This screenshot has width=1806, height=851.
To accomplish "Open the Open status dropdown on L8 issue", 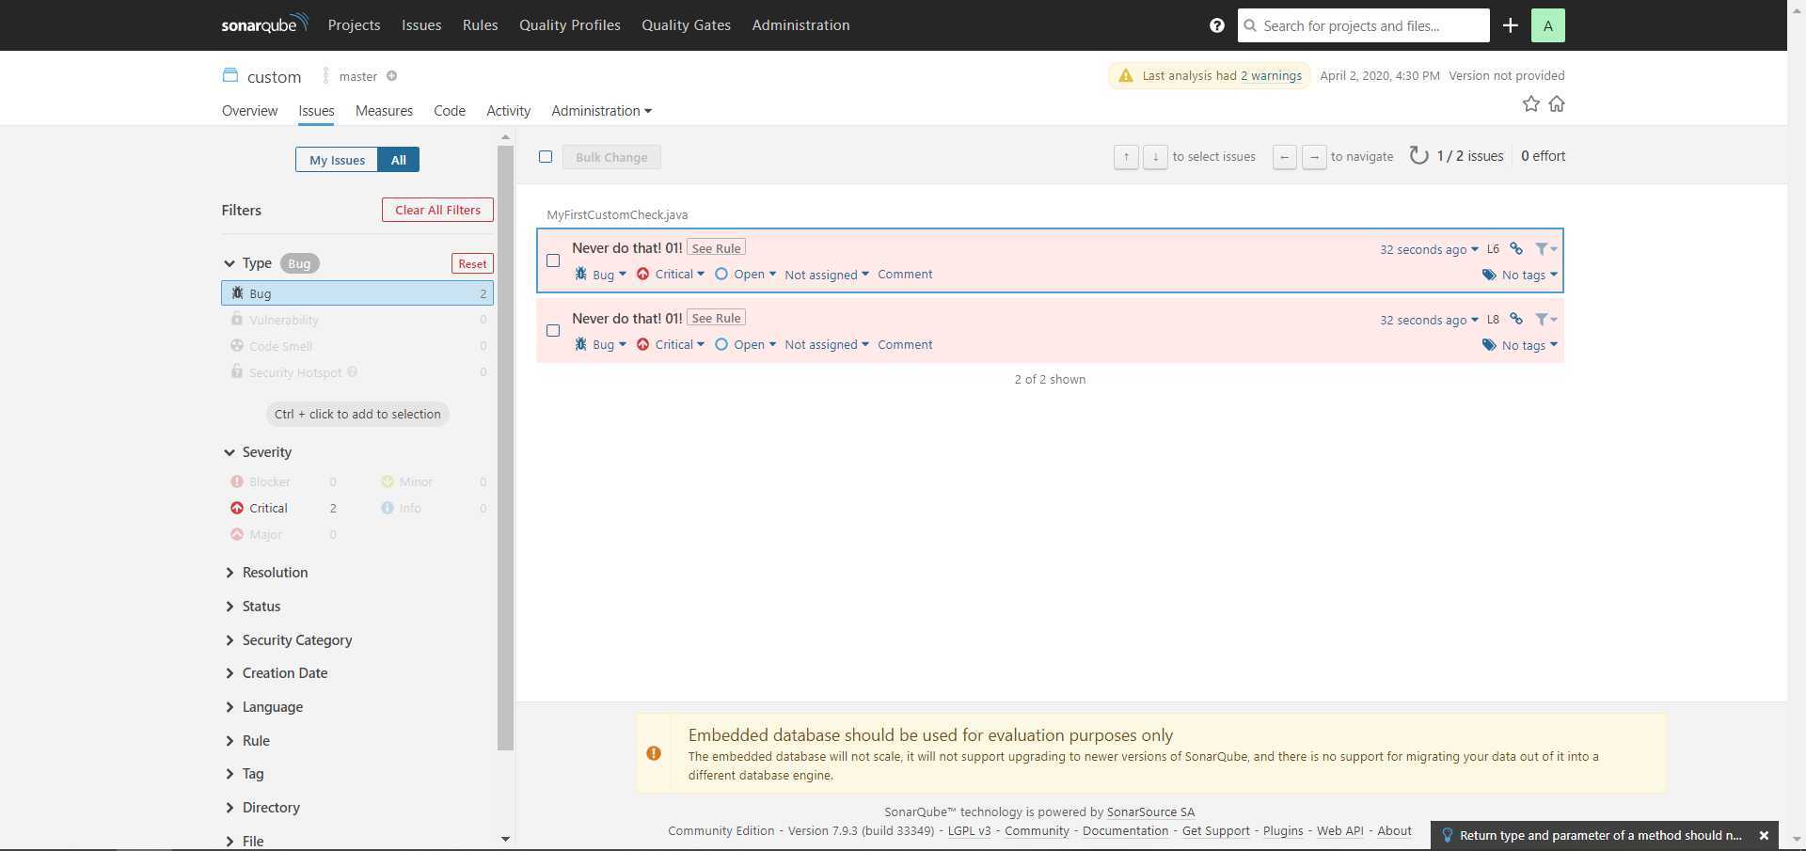I will coord(745,345).
